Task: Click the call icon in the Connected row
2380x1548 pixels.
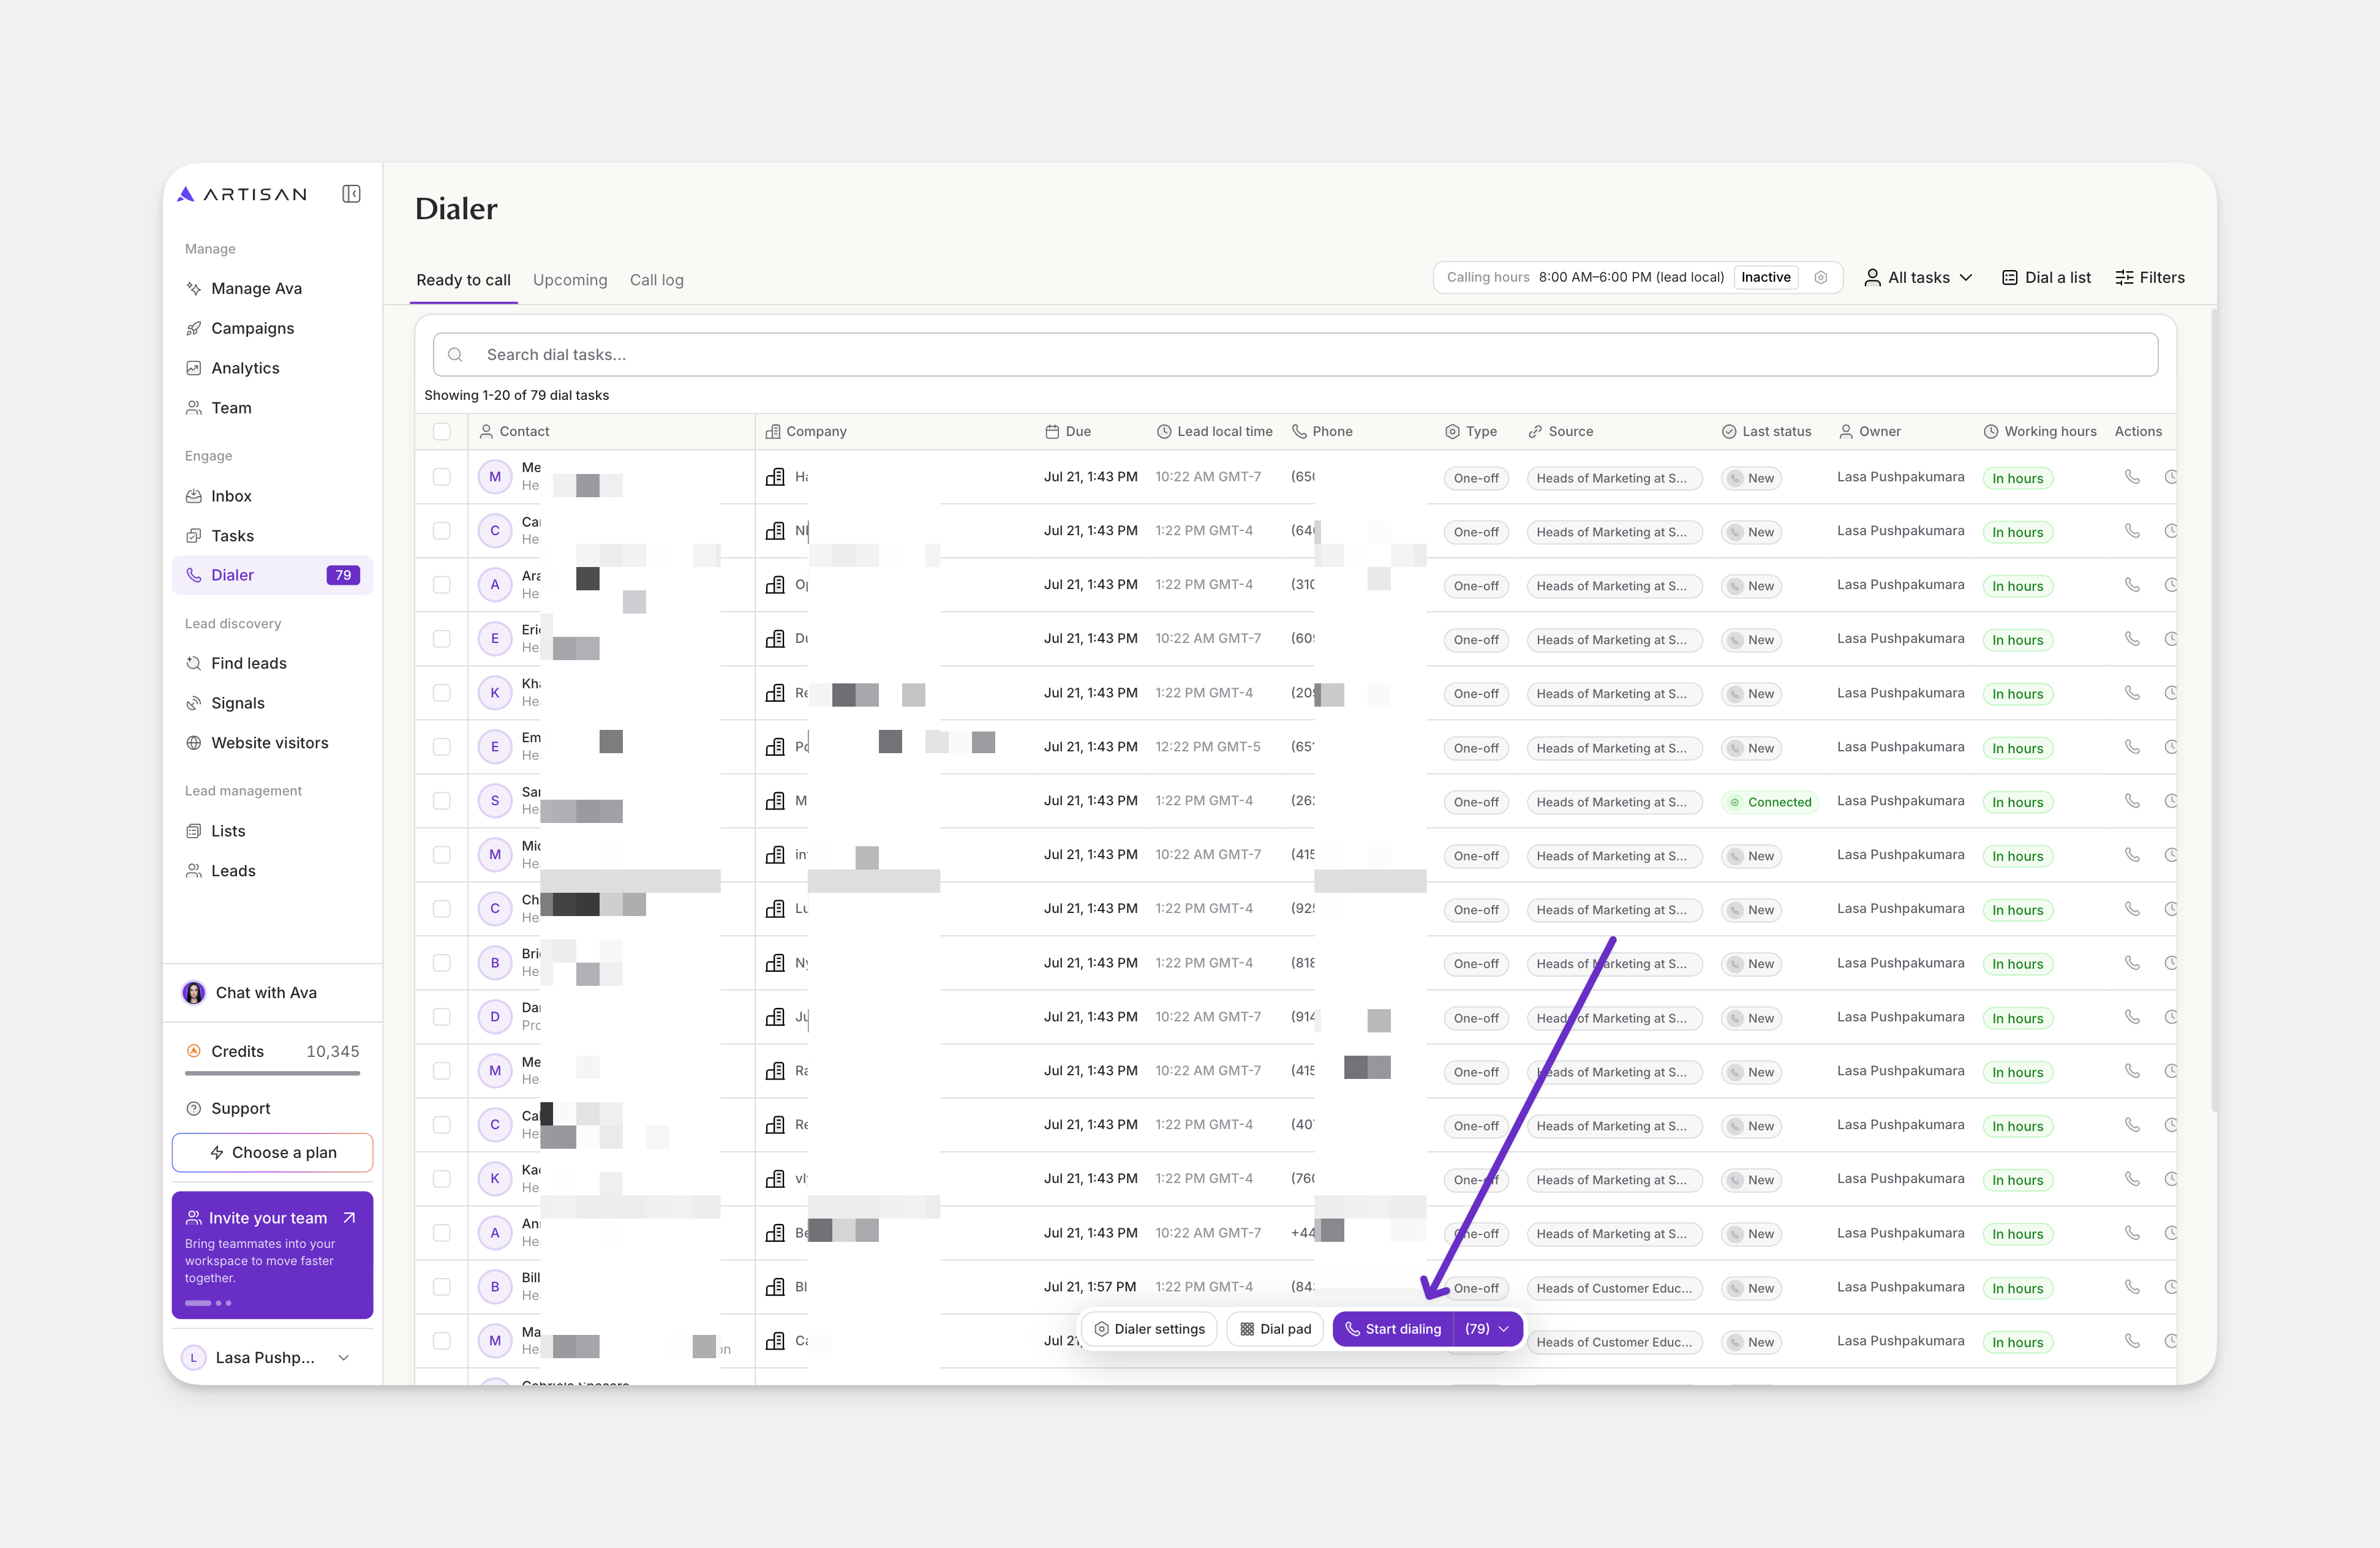Action: [2132, 801]
